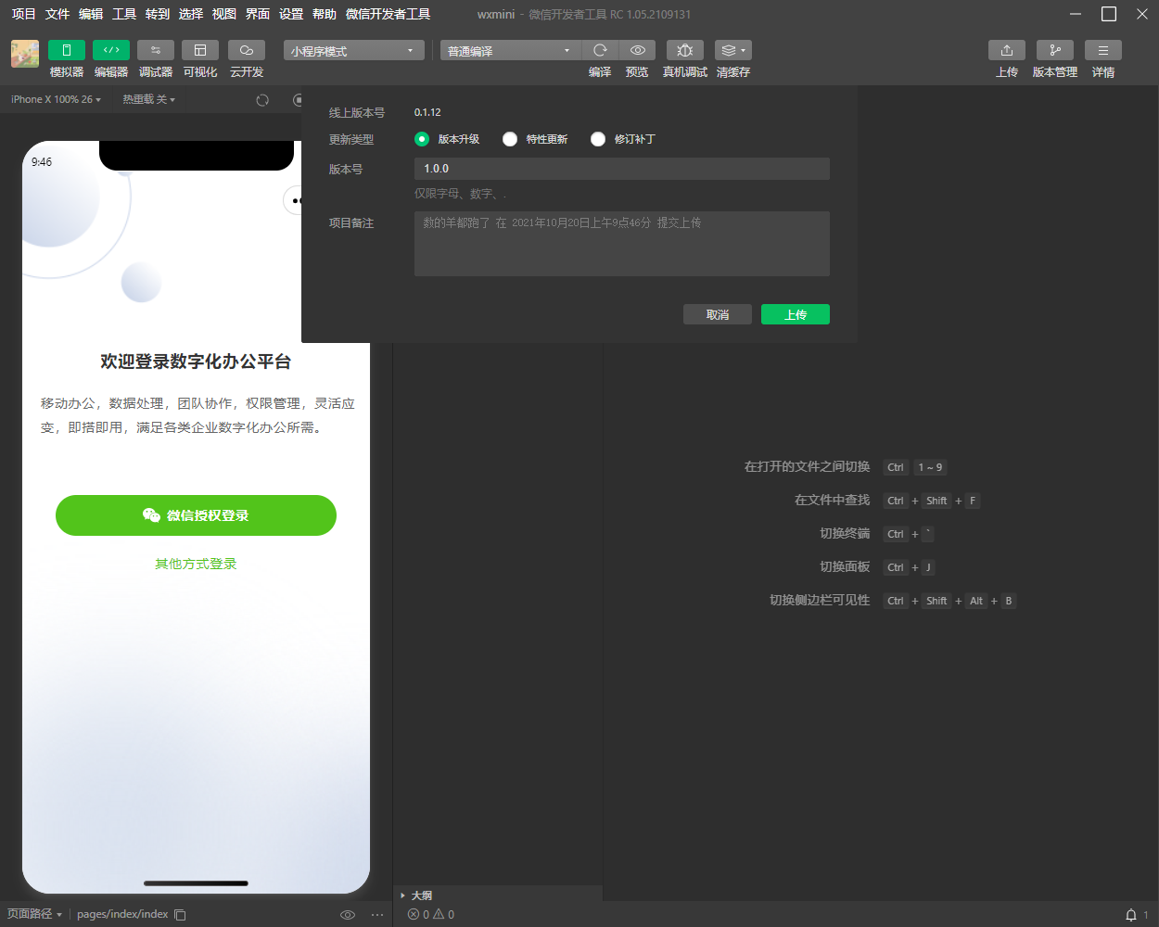The width and height of the screenshot is (1159, 927).
Task: Toggle the editor (编辑器) panel icon
Action: (111, 50)
